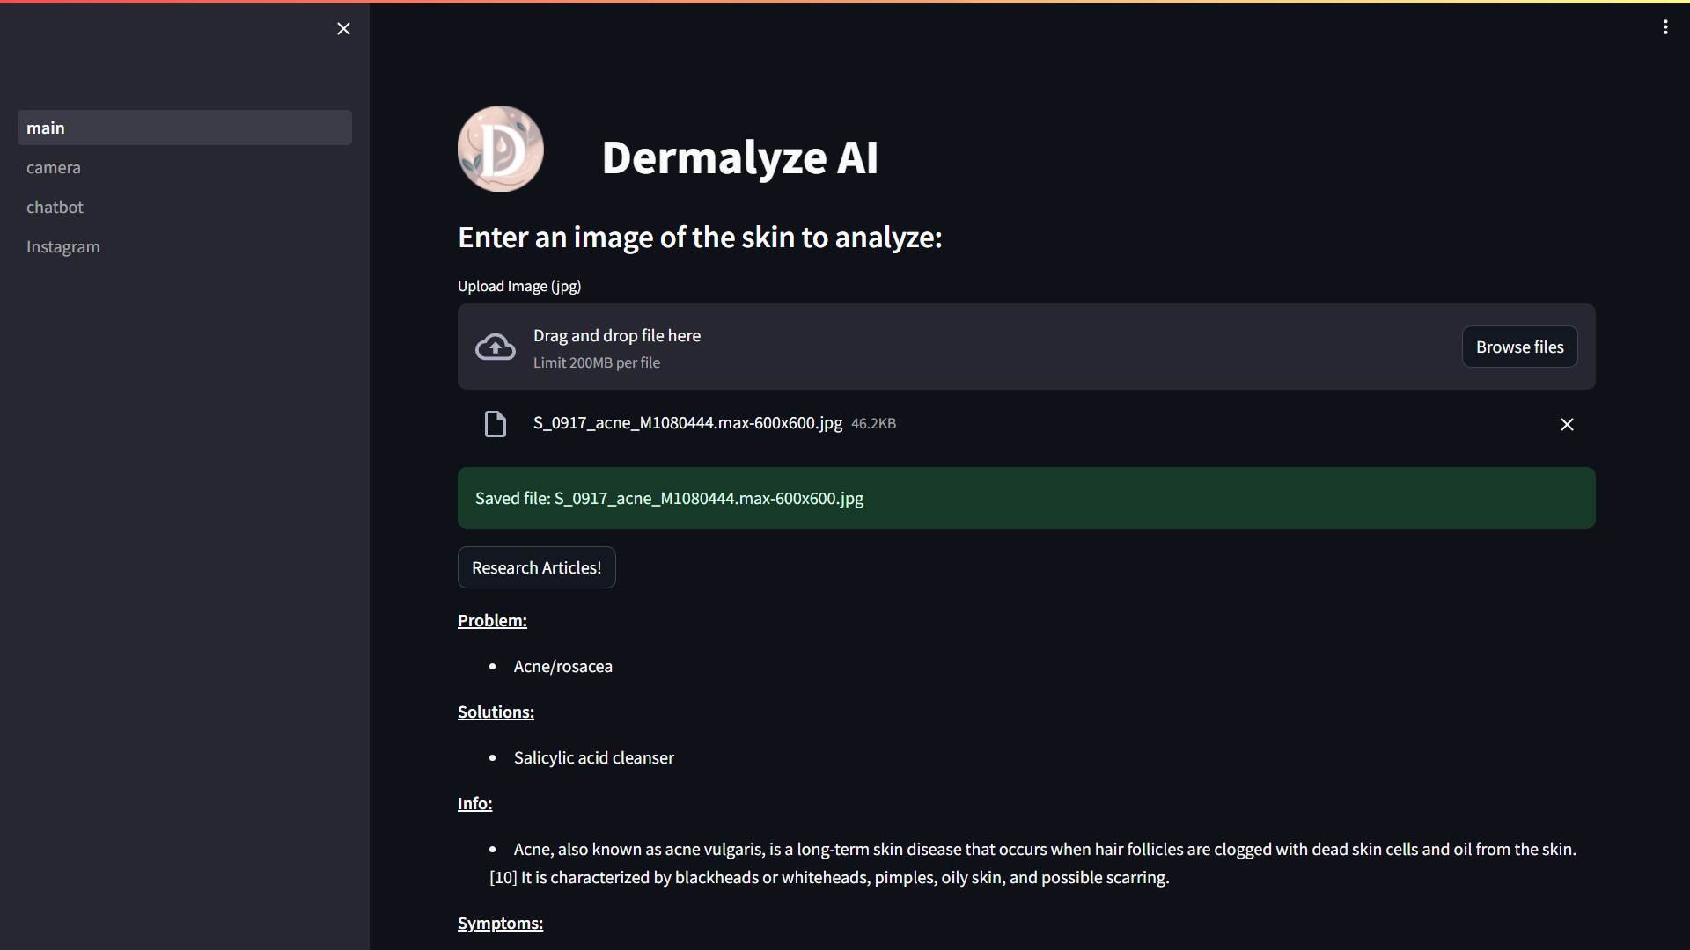Toggle the Instagram sidebar link

[x=62, y=246]
